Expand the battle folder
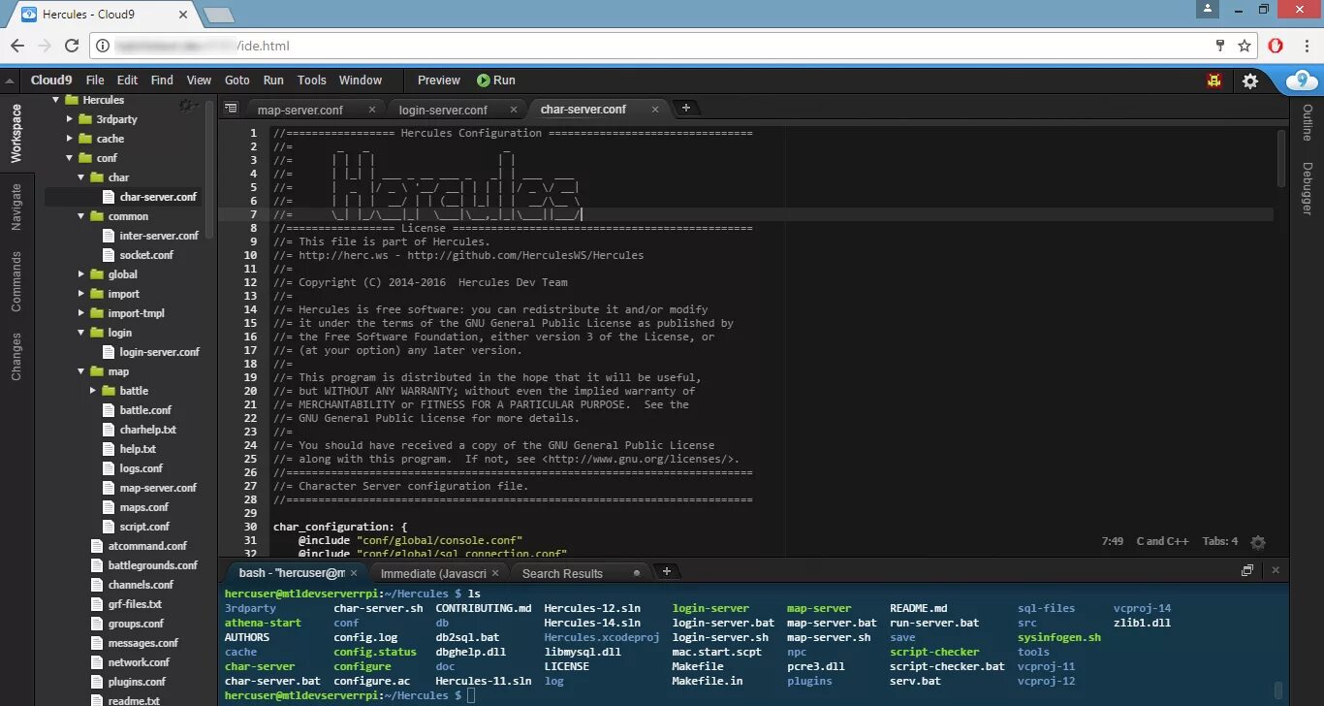1324x706 pixels. [93, 391]
